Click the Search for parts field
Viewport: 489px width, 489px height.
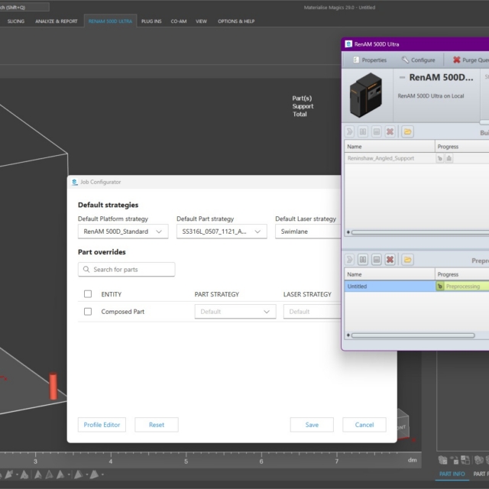click(x=126, y=269)
